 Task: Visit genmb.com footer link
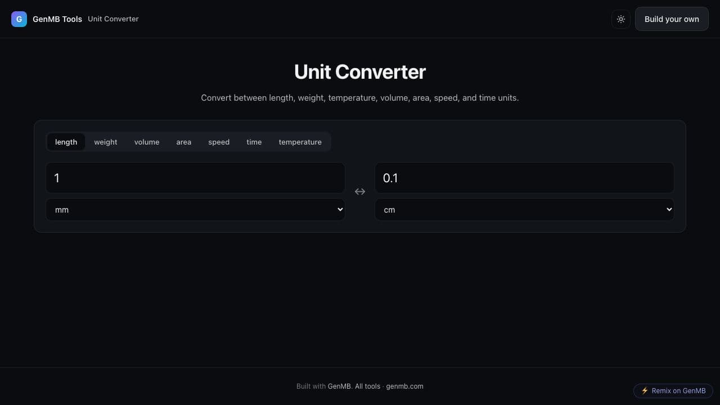(x=405, y=386)
